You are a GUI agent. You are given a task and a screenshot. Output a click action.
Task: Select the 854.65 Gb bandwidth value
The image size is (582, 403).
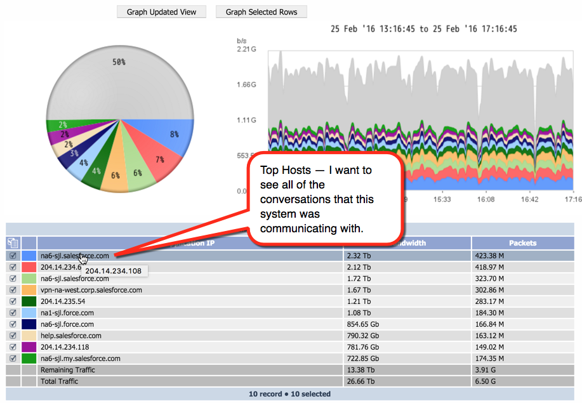click(363, 324)
